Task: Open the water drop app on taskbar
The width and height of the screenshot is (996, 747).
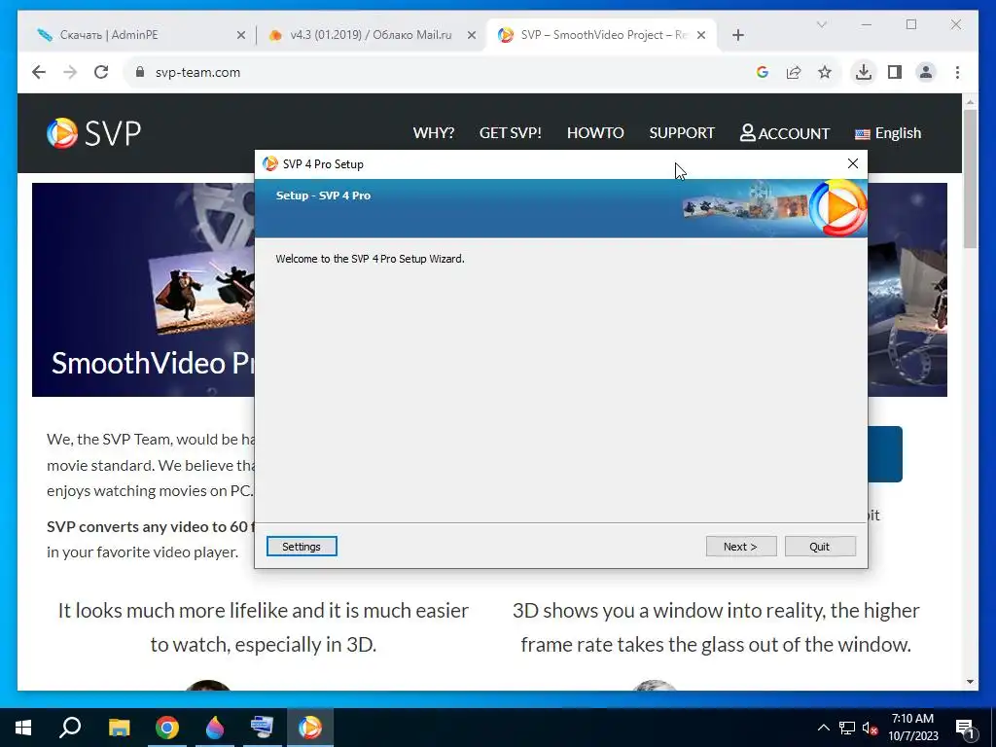Action: pyautogui.click(x=215, y=728)
